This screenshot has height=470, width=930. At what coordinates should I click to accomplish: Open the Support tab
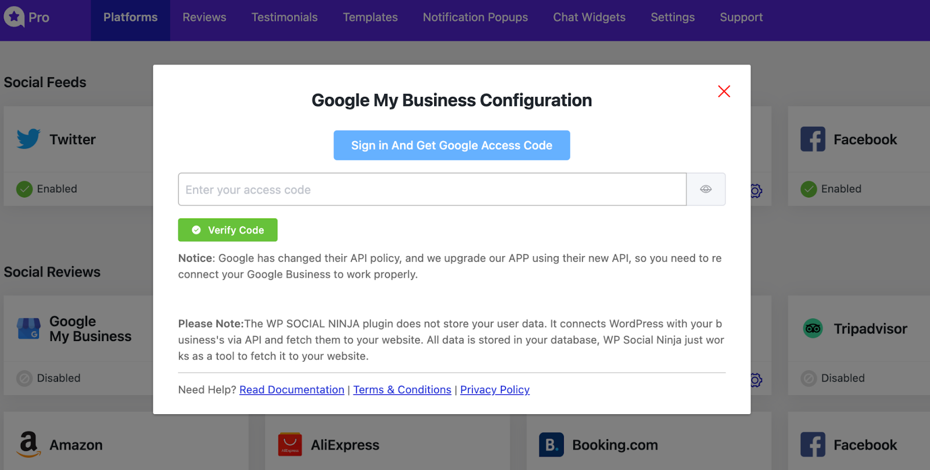(741, 17)
